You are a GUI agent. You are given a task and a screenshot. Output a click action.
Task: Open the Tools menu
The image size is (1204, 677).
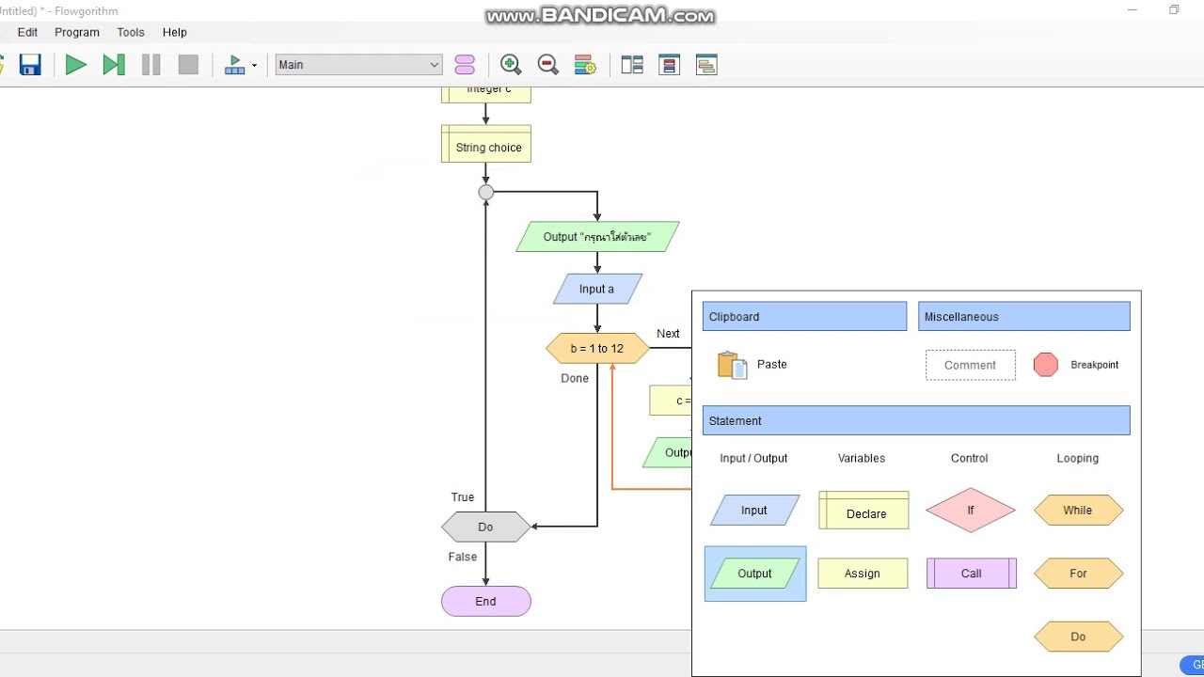131,32
